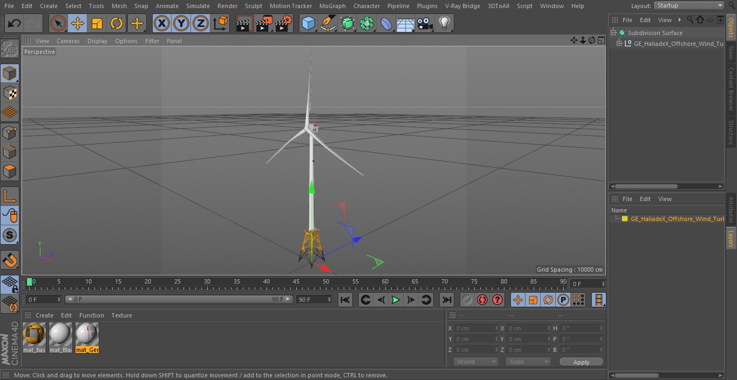
Task: Open the spline Pen tool
Action: click(x=327, y=24)
